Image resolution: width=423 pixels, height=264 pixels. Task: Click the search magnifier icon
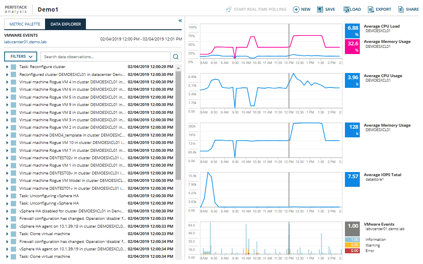[x=176, y=57]
